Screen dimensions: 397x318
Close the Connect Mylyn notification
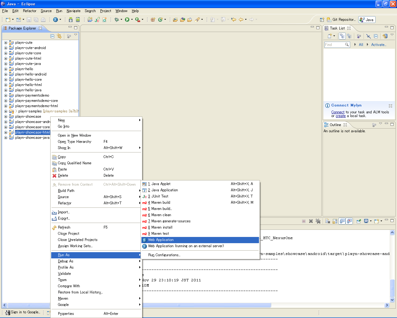[390, 106]
